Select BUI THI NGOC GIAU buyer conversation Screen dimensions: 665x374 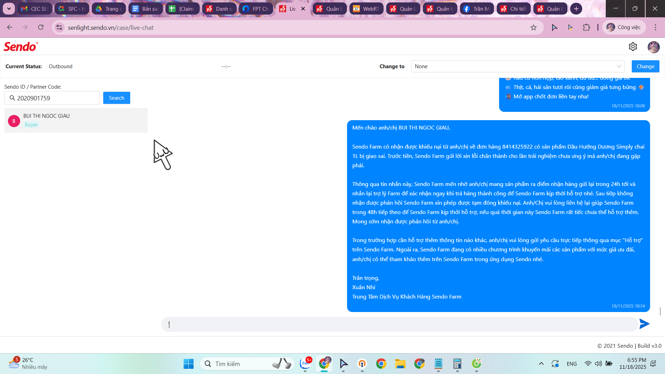pyautogui.click(x=76, y=120)
